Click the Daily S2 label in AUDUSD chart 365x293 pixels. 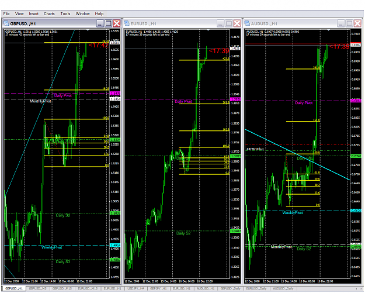(x=304, y=249)
